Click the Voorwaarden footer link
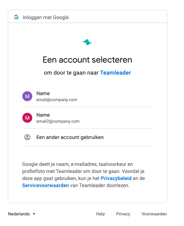This screenshot has height=226, width=184. [x=154, y=214]
